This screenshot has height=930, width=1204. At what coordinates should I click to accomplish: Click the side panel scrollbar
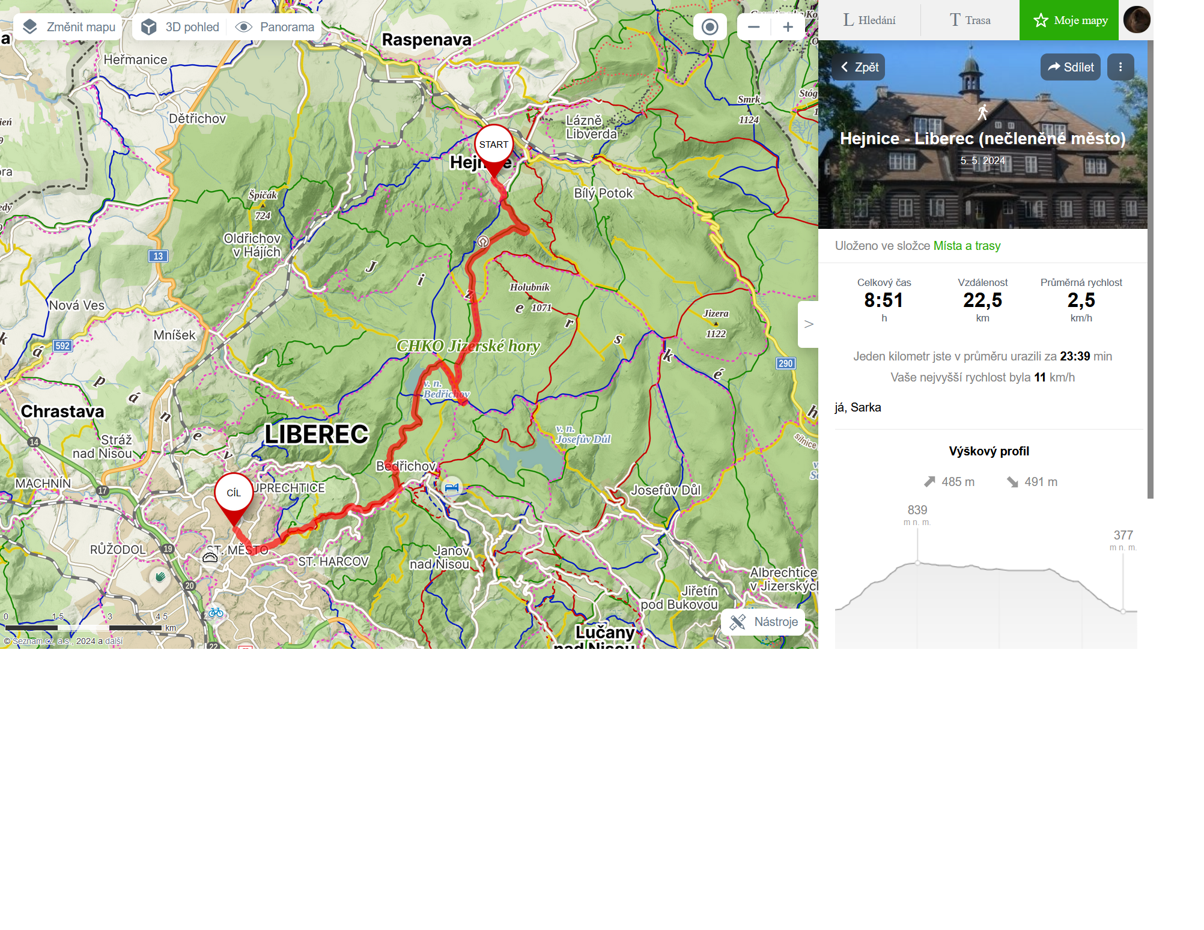pyautogui.click(x=1151, y=269)
